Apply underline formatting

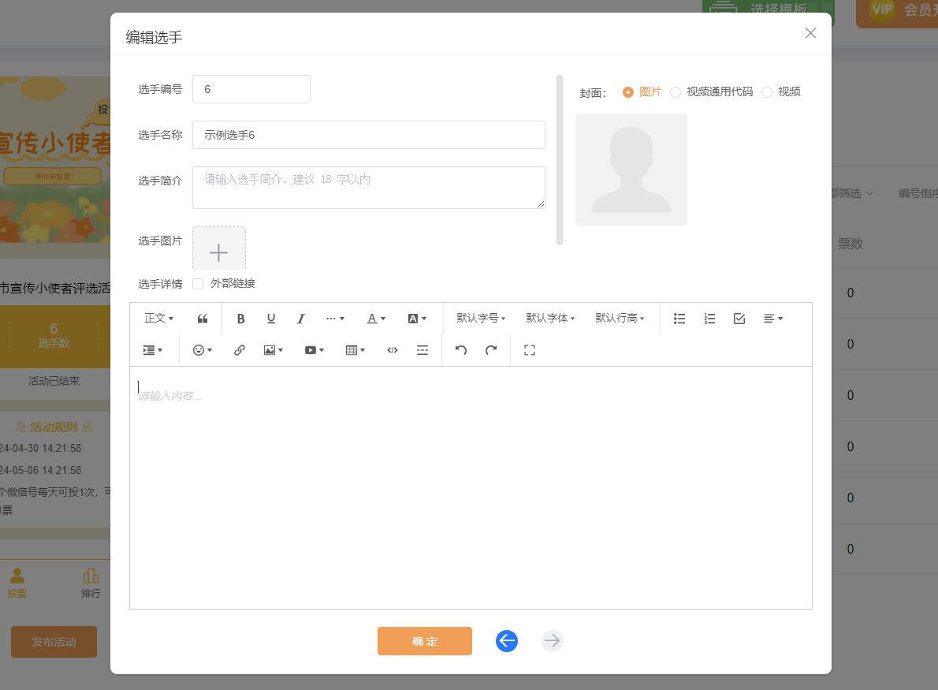point(271,319)
